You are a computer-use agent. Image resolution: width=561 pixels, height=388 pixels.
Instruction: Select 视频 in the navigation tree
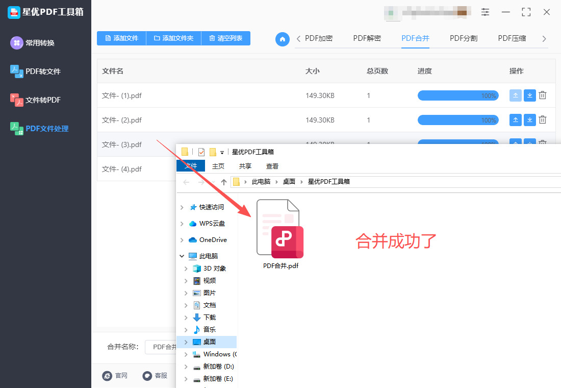pos(209,280)
